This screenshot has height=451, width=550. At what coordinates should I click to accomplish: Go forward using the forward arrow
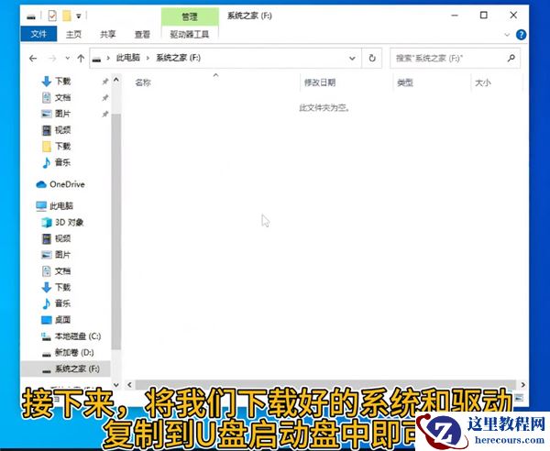tap(52, 59)
